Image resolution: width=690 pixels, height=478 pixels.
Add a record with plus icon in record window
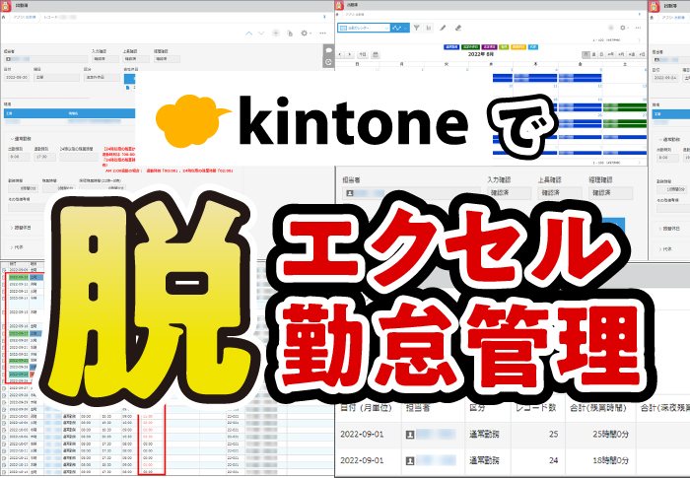pos(276,34)
